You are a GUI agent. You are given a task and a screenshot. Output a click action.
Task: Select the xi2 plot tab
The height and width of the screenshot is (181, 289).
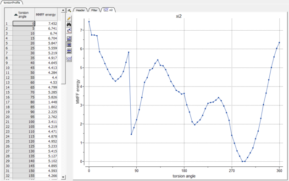[x=108, y=10]
